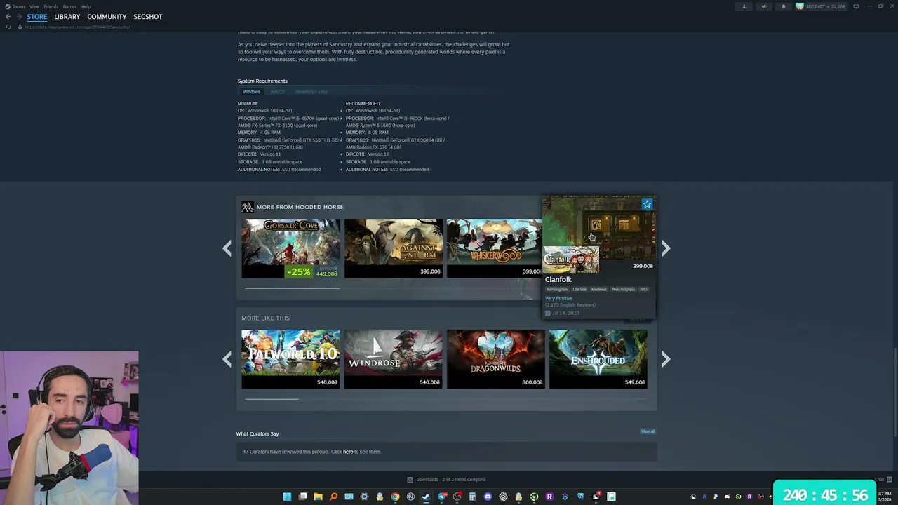Viewport: 898px width, 505px height.
Task: Open the ChatGPT icon in the taskbar
Action: point(503,497)
